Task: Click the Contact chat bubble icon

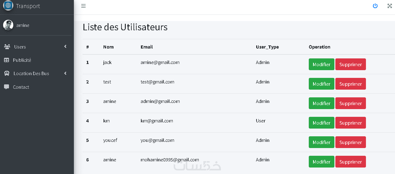Action: [x=6, y=87]
